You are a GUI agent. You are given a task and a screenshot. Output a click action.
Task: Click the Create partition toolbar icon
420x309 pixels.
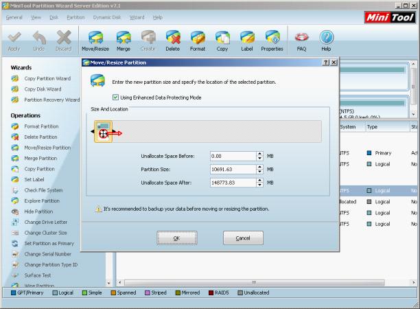(148, 41)
